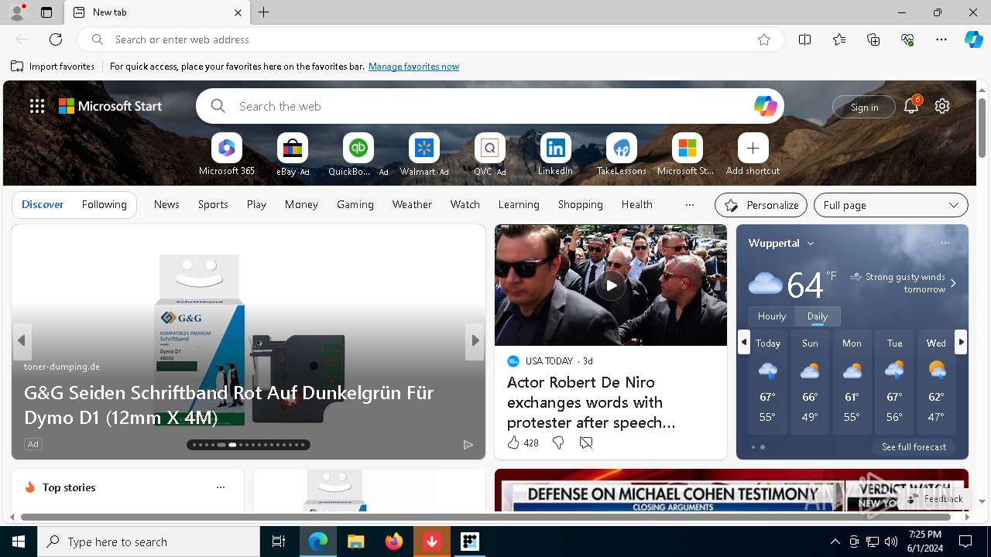The width and height of the screenshot is (991, 557).
Task: Open the Full page layout dropdown
Action: [891, 205]
